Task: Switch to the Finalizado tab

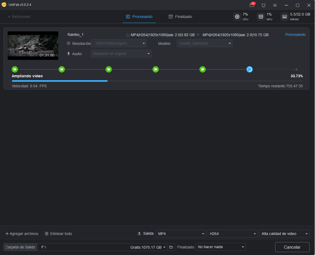Action: click(x=180, y=17)
